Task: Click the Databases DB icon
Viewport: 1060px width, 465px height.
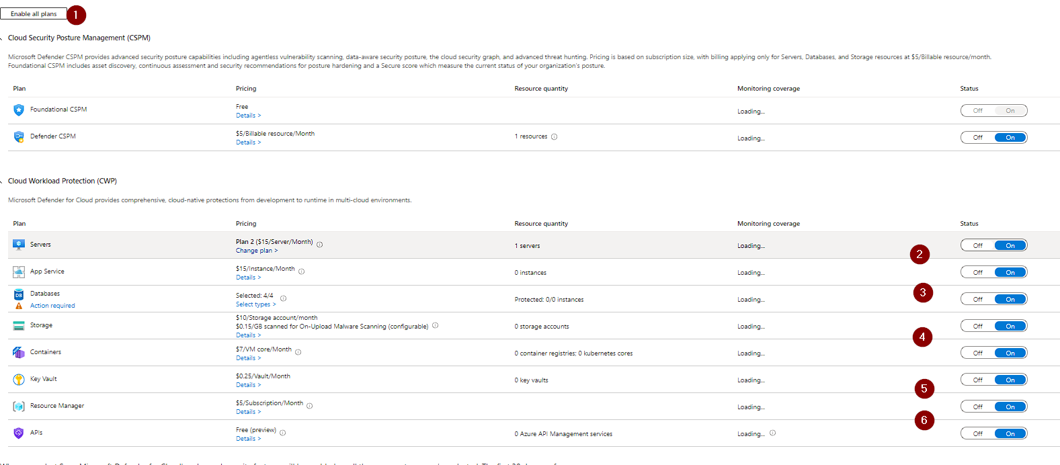Action: pos(19,294)
